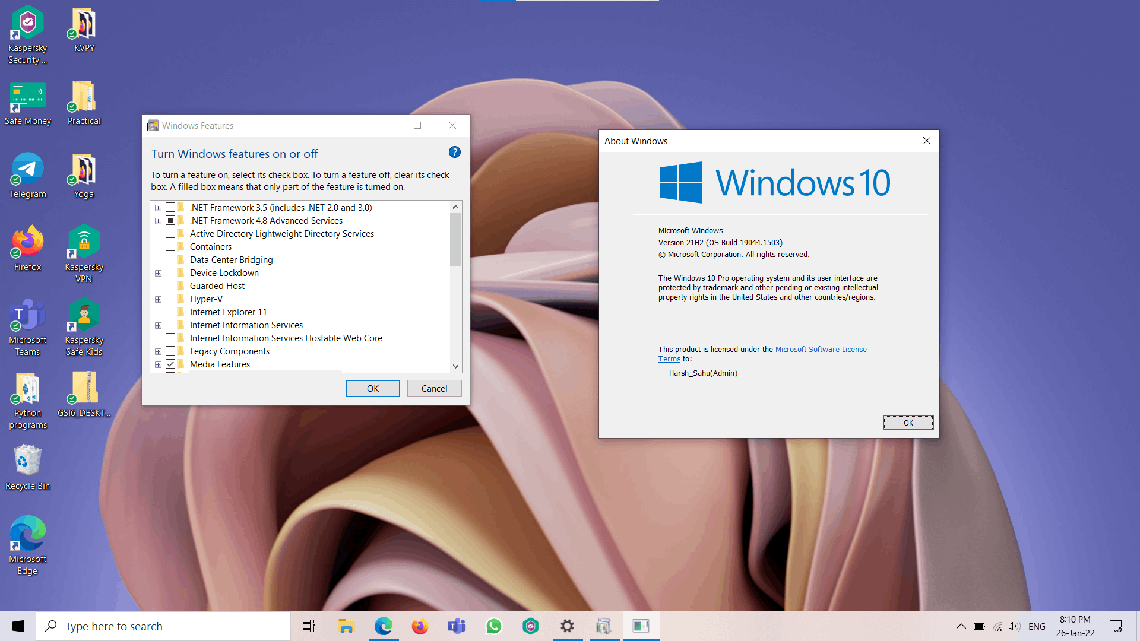This screenshot has height=641, width=1140.
Task: Switch to Windows Features taskbar button
Action: 604,626
